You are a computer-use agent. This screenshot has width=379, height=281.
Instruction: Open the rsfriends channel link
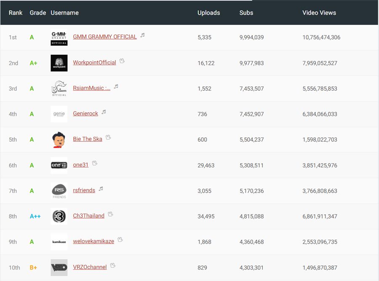[84, 190]
